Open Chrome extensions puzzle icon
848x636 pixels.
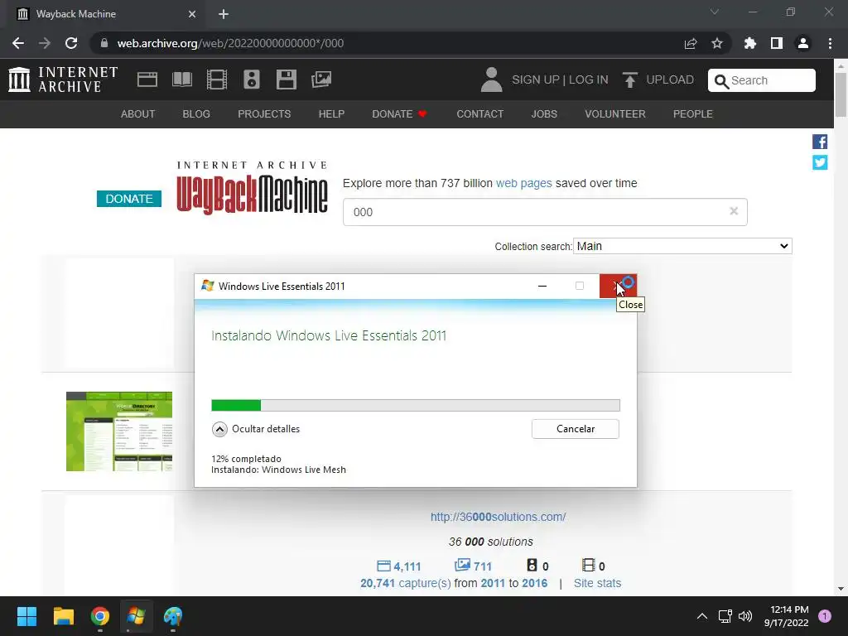750,43
